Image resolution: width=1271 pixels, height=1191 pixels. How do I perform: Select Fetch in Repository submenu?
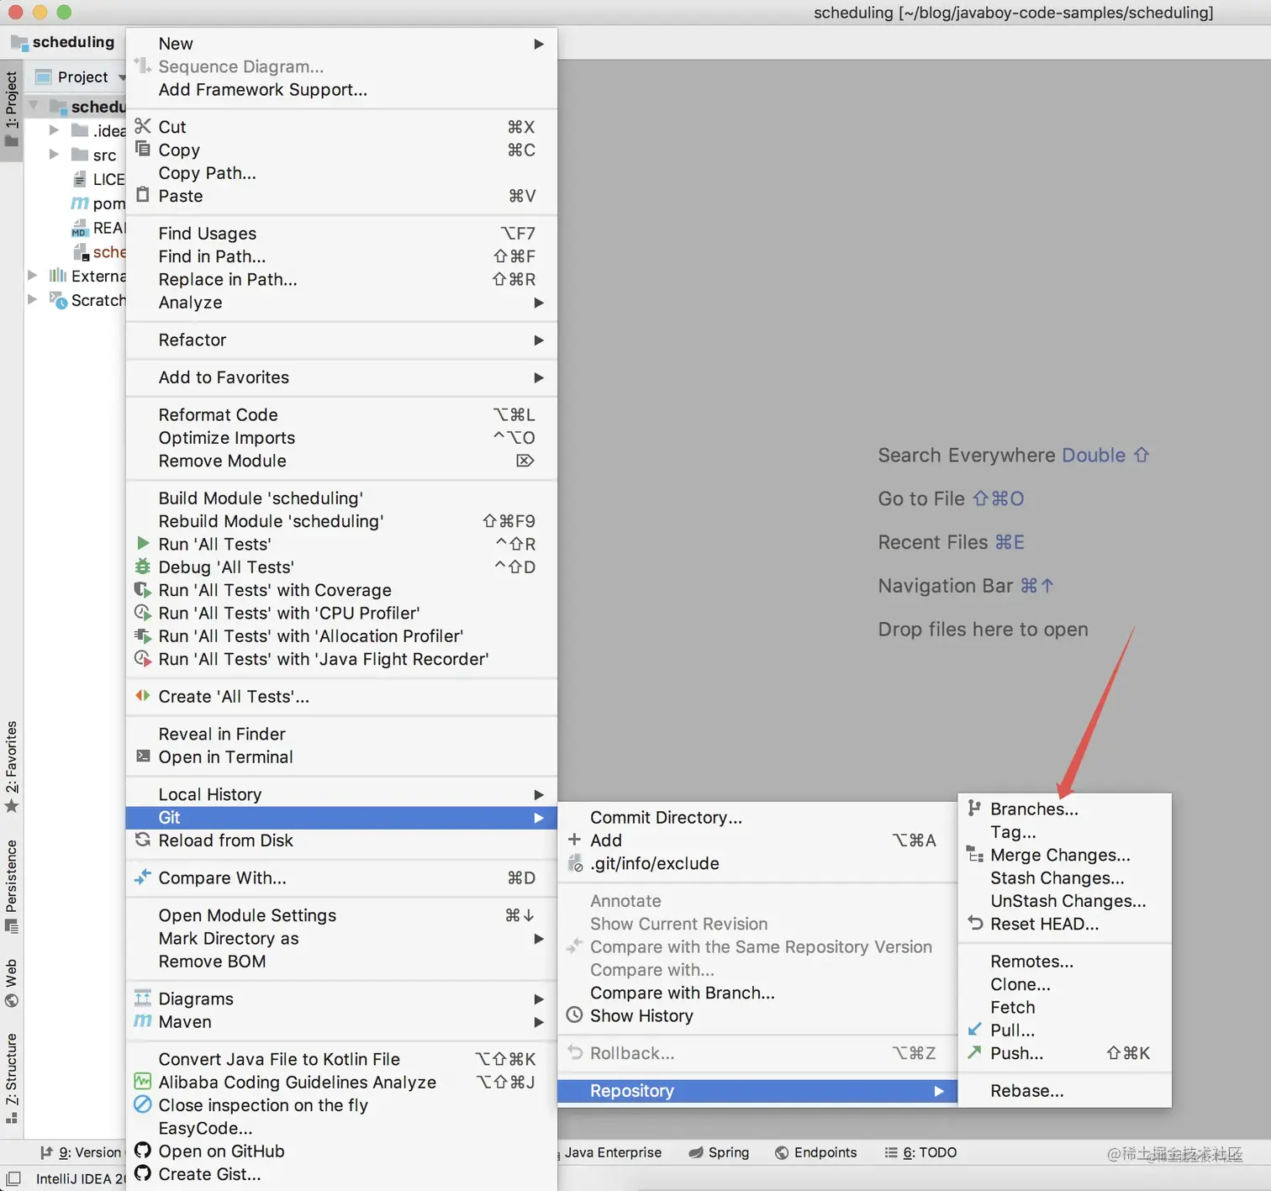coord(1064,1007)
